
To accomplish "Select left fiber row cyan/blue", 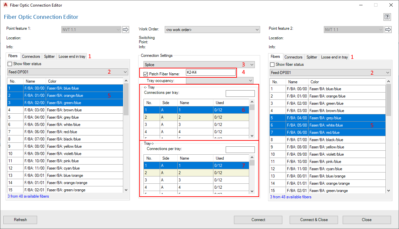I will point(65,168).
